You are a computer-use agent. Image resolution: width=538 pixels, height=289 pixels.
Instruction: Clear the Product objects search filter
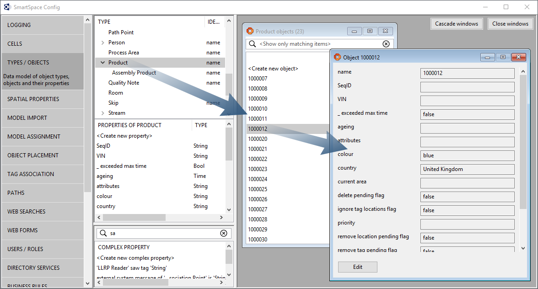pyautogui.click(x=386, y=44)
